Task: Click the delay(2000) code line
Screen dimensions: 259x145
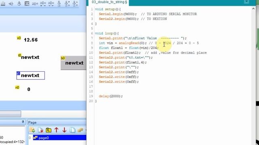Action: click(111, 96)
